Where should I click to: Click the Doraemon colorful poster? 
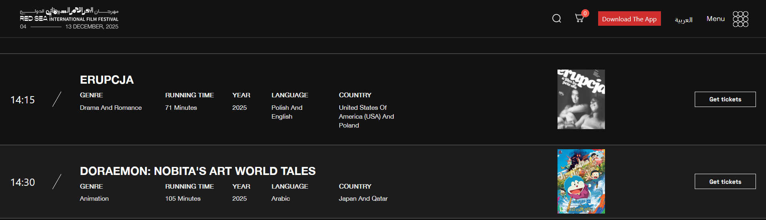(x=581, y=181)
